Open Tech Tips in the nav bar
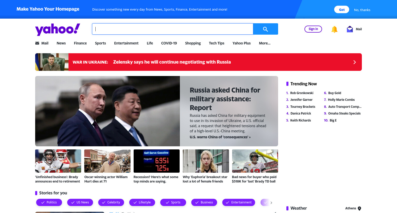 (217, 43)
